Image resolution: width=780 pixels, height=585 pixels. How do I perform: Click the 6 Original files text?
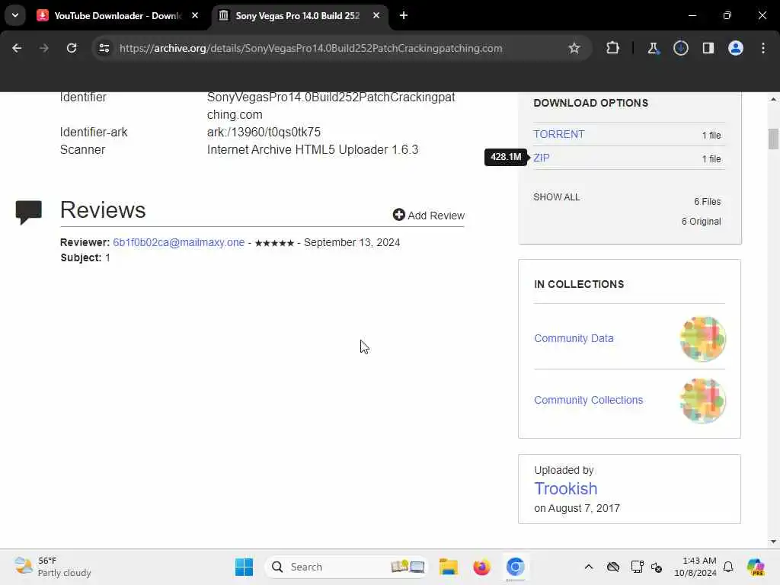click(x=701, y=222)
